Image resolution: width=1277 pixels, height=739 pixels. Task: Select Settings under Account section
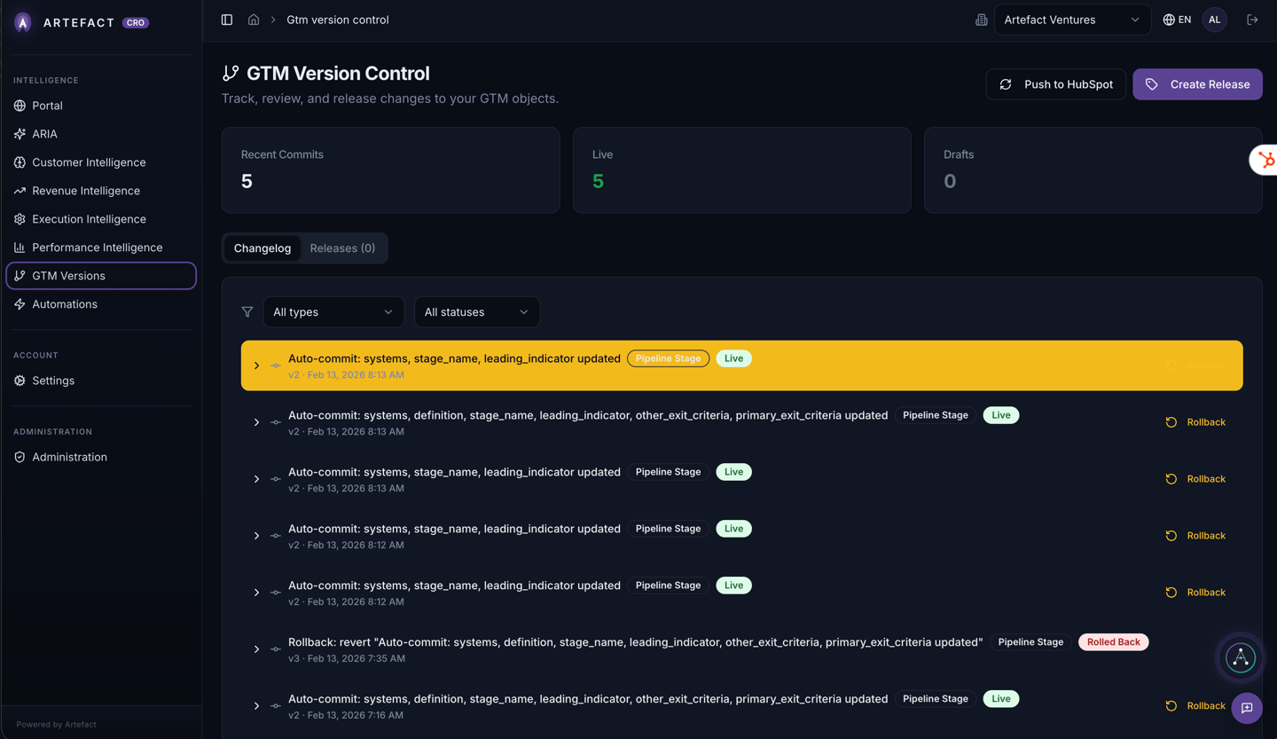click(x=54, y=380)
